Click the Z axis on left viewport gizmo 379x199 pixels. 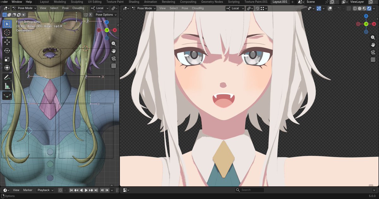point(107,22)
